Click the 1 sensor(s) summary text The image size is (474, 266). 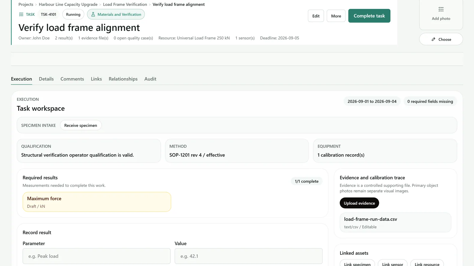pyautogui.click(x=245, y=38)
